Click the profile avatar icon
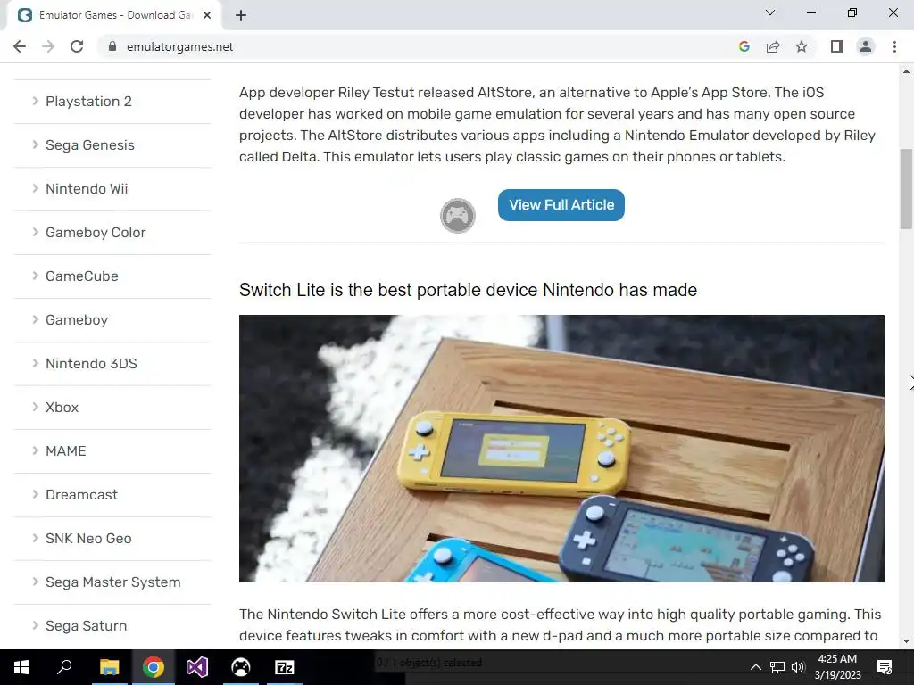This screenshot has height=685, width=914. pyautogui.click(x=866, y=46)
